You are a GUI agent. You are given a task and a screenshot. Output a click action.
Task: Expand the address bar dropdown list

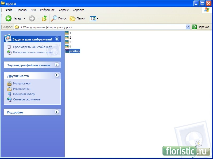(x=188, y=27)
